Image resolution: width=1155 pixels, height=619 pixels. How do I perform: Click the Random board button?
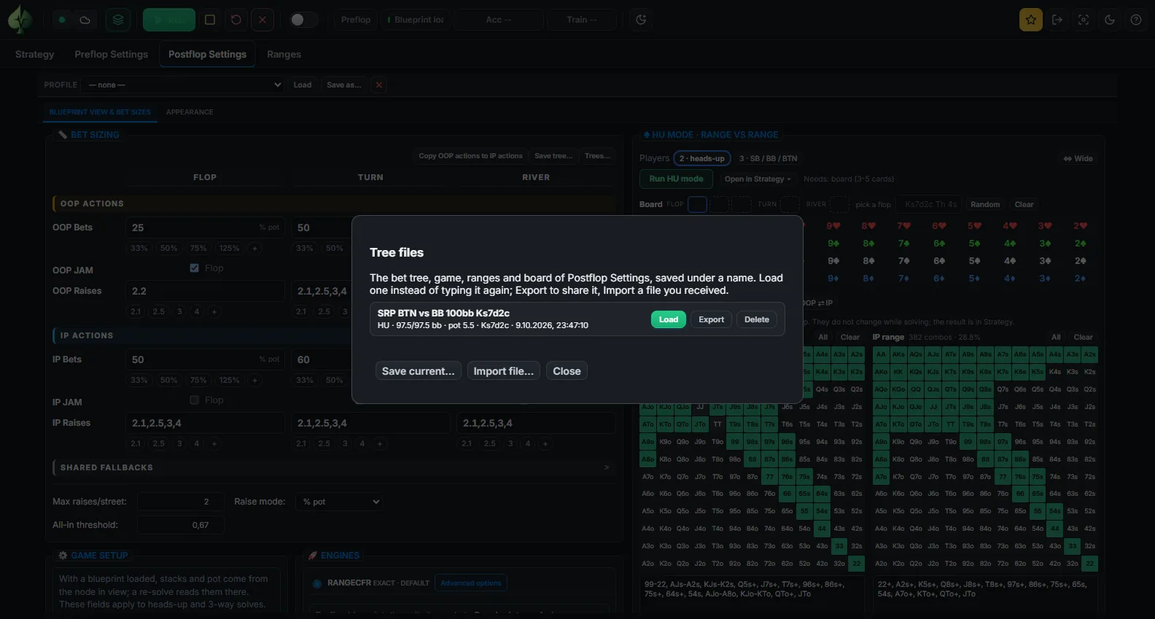tap(985, 204)
